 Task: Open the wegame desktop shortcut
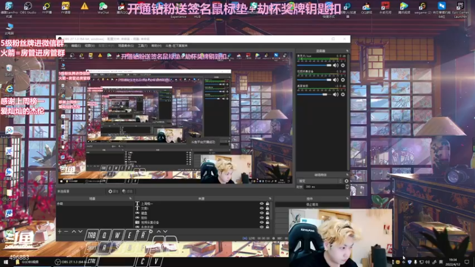click(x=423, y=8)
